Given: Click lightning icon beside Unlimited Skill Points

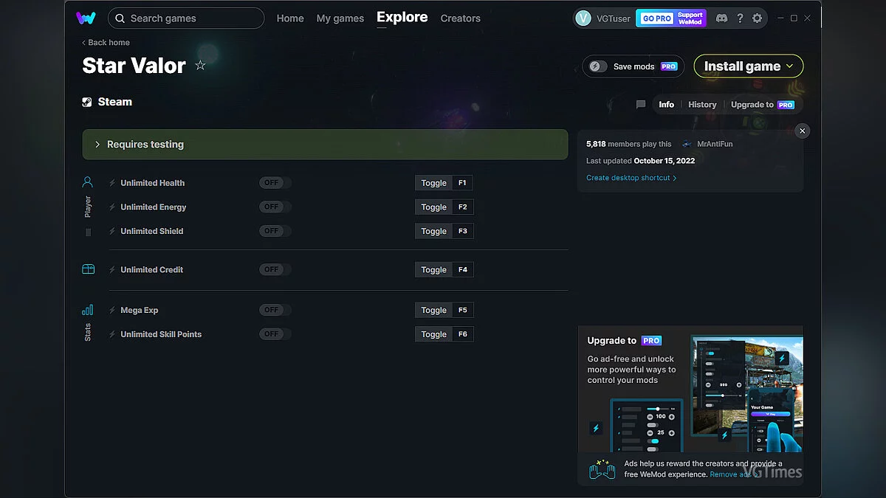Looking at the screenshot, I should pyautogui.click(x=112, y=334).
